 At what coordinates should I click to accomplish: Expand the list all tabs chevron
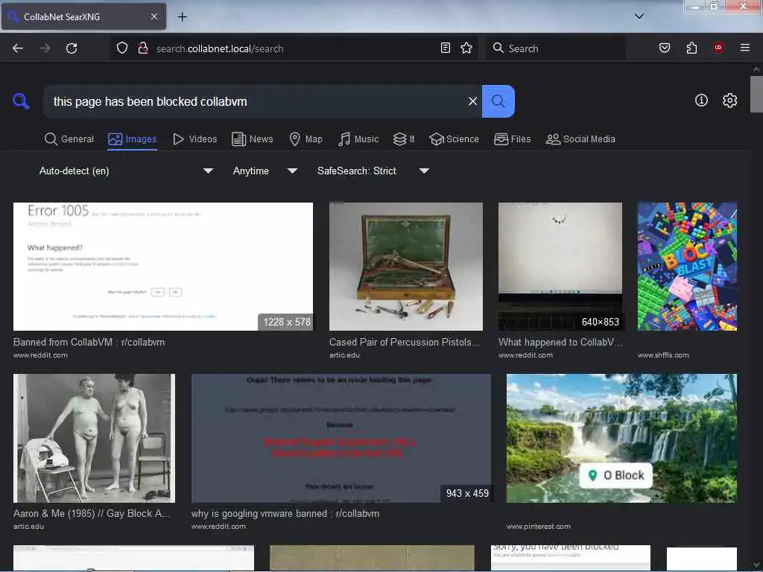[639, 16]
